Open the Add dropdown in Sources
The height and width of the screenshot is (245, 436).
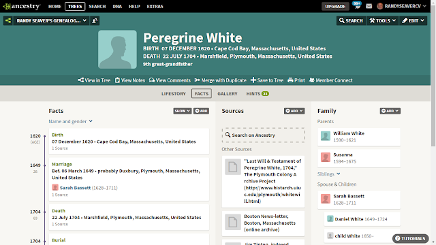click(294, 111)
